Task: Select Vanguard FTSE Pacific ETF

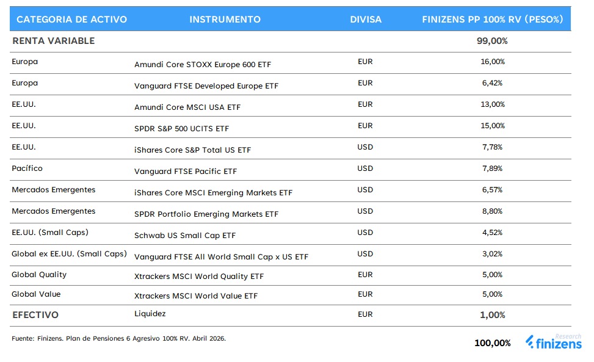Action: [x=185, y=172]
